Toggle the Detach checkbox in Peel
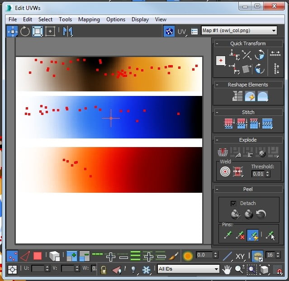This screenshot has height=281, width=289. click(233, 204)
